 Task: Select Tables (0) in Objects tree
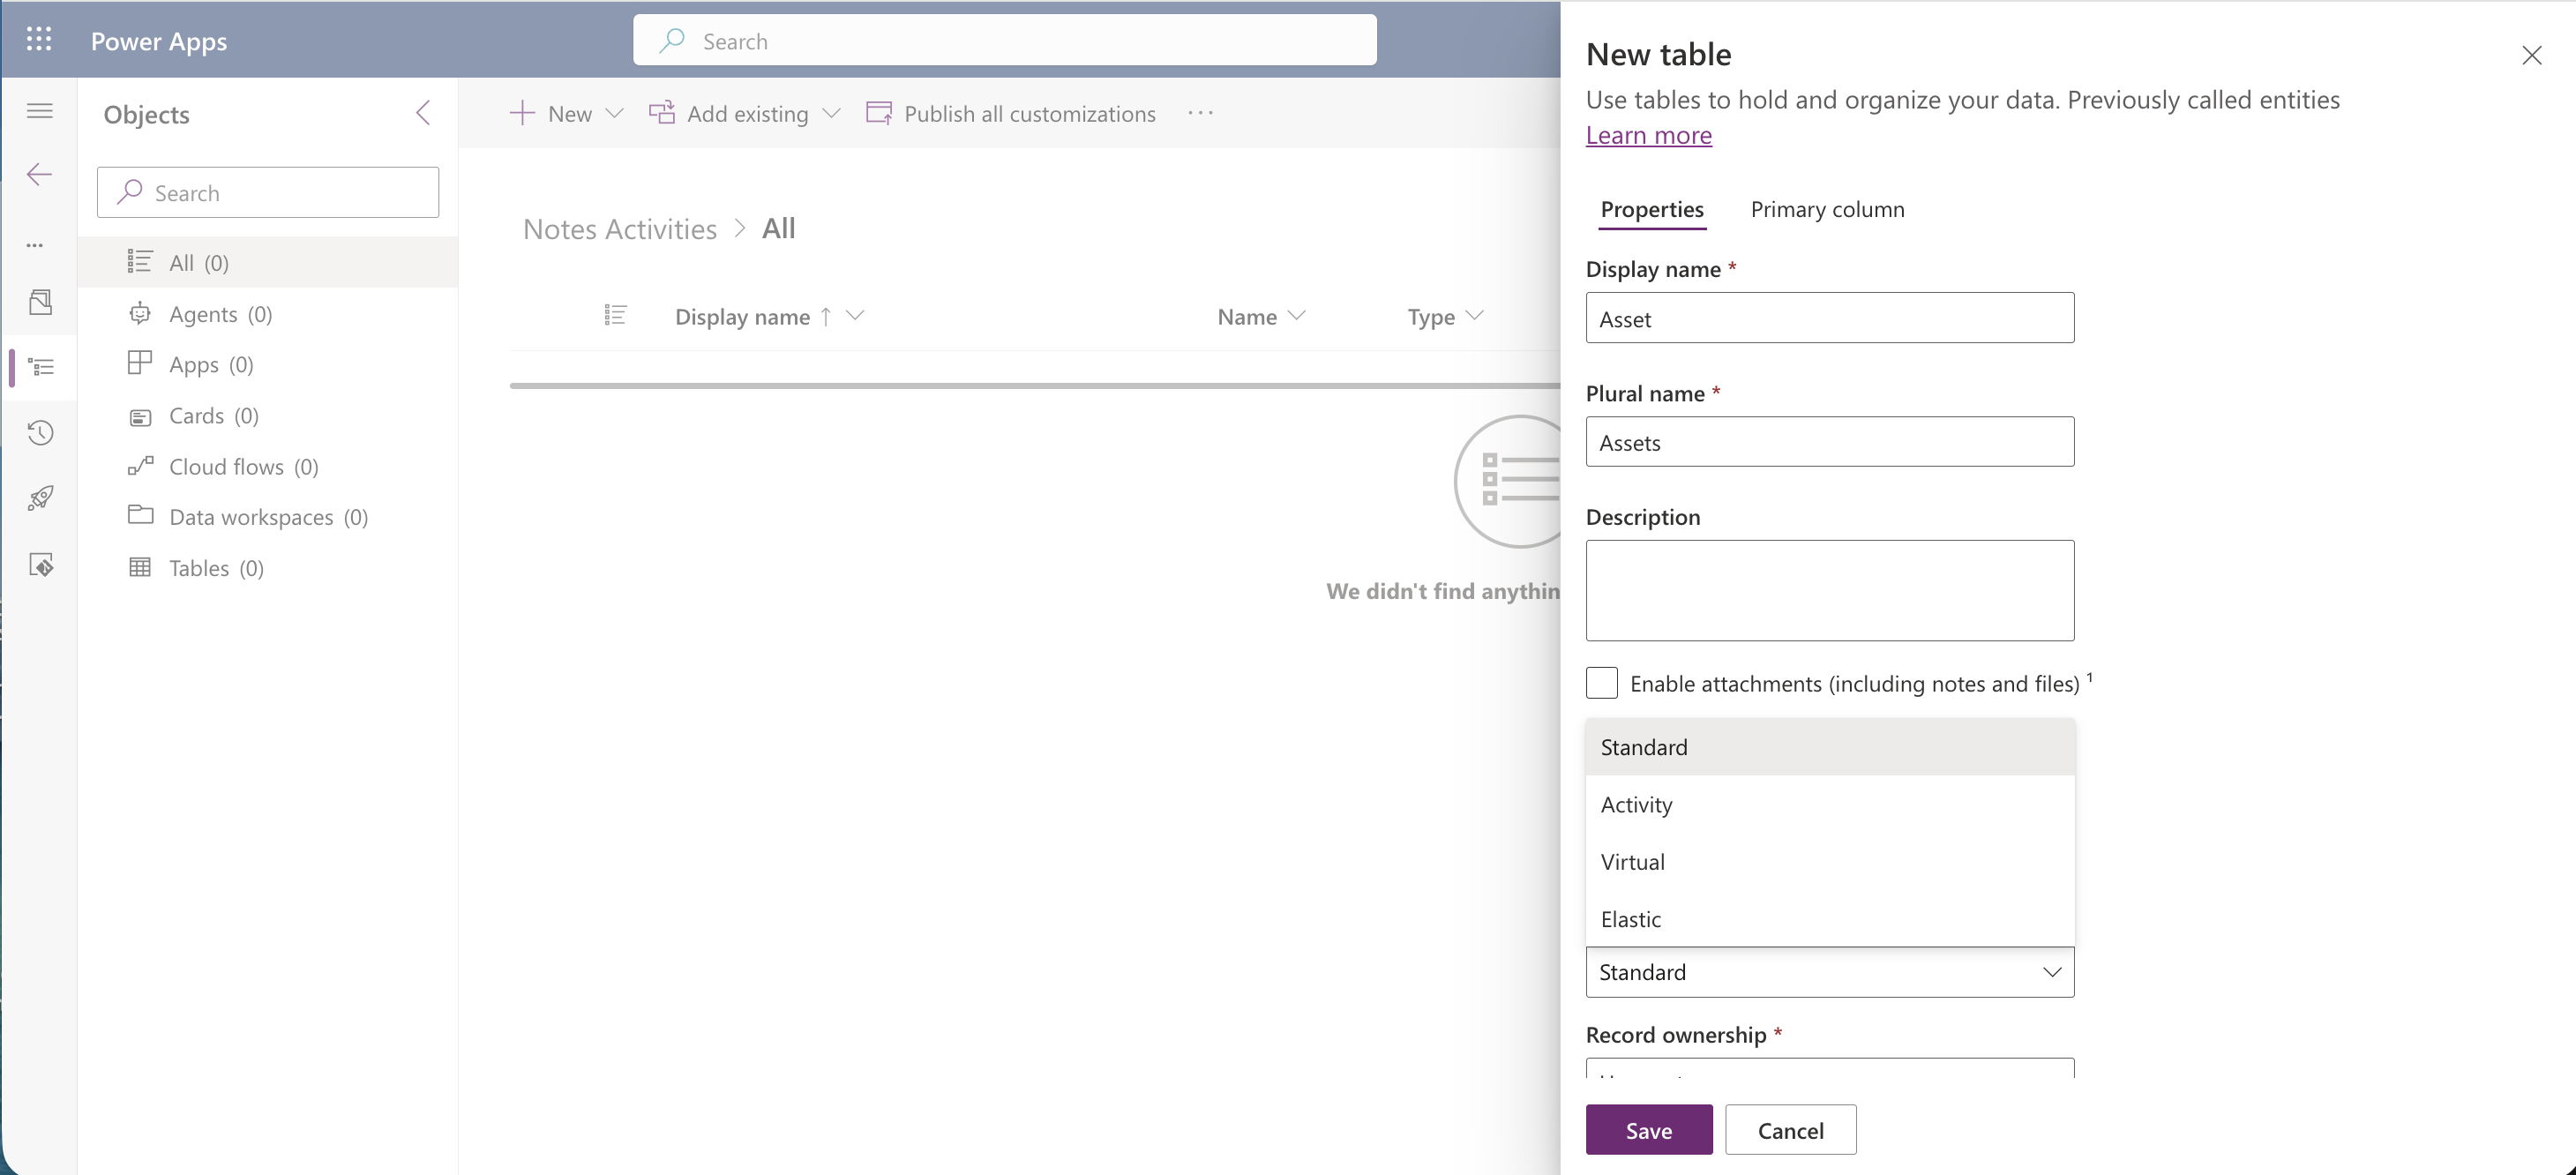tap(268, 568)
